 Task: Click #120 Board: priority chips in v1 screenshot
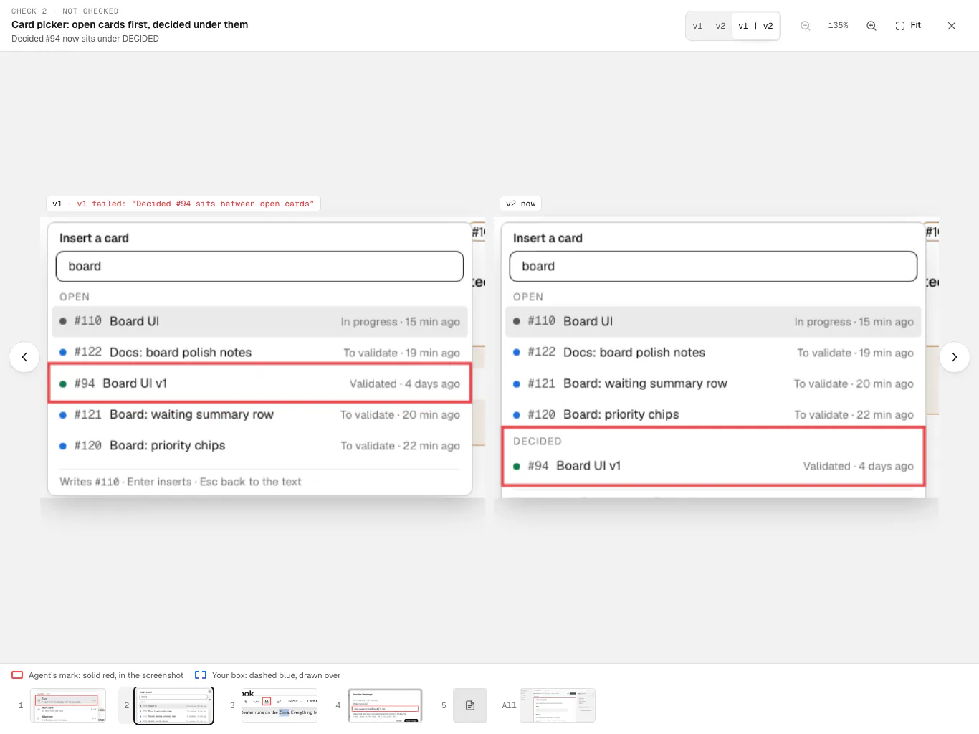pyautogui.click(x=259, y=446)
